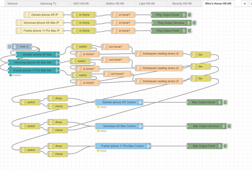
Task: Open the flow list dropdown next to plus button
Action: click(251, 4)
